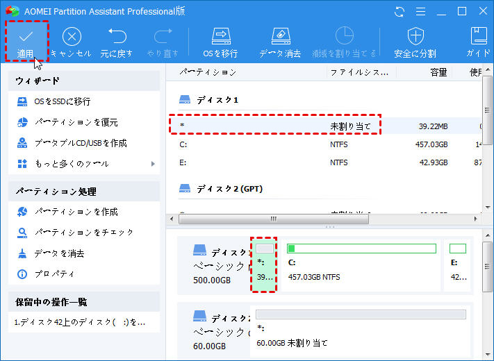Select the C: NTFS partition row
The image size is (494, 361).
tap(278, 144)
